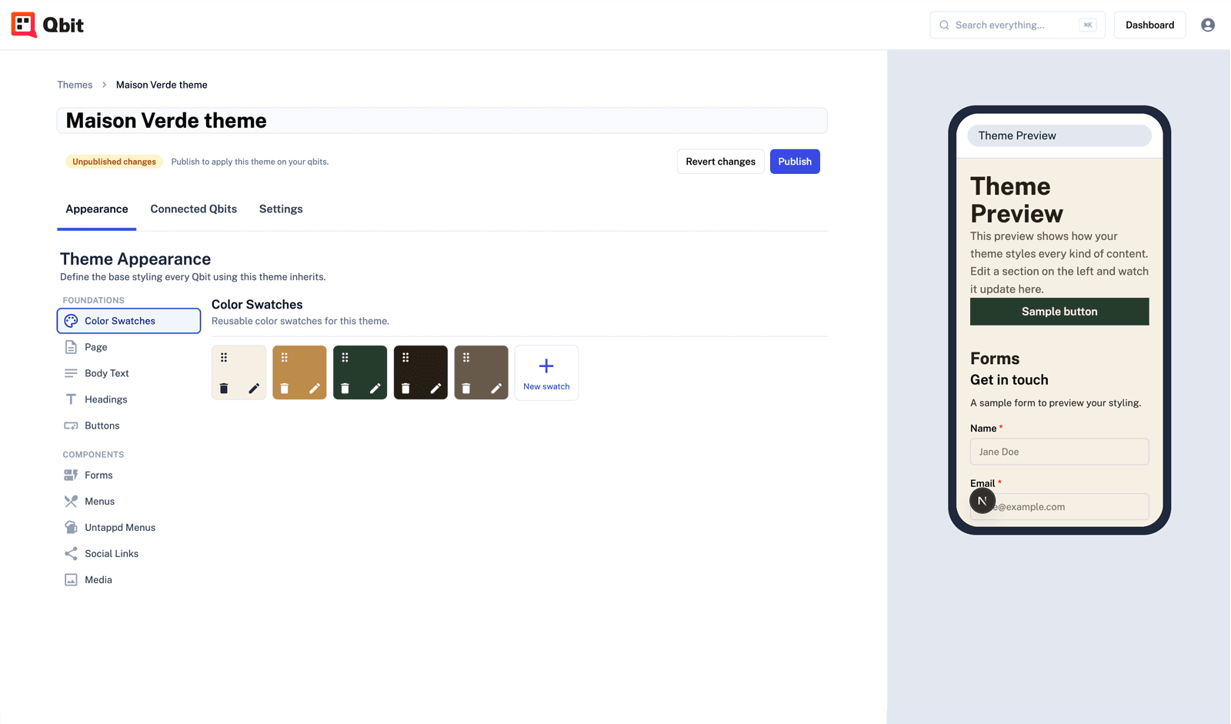
Task: Grab the dark green swatch drag handle
Action: [x=345, y=358]
